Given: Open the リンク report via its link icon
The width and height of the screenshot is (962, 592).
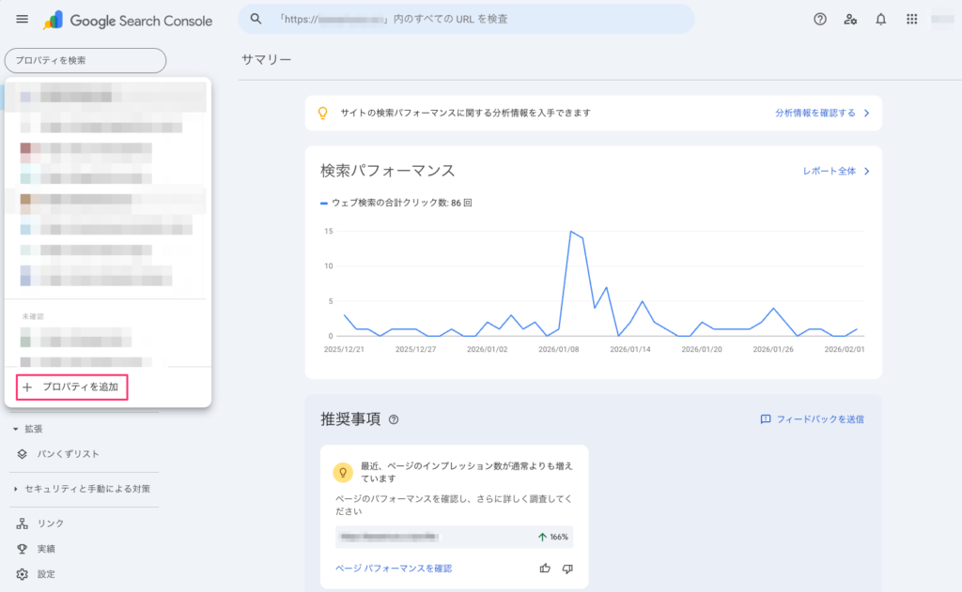Looking at the screenshot, I should coord(21,523).
